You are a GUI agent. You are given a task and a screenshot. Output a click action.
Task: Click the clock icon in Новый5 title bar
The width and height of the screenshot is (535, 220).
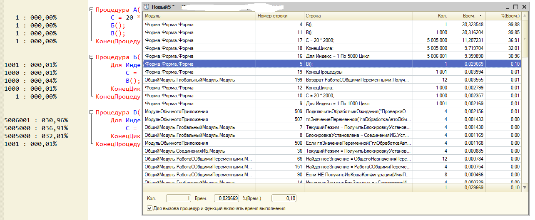click(147, 7)
